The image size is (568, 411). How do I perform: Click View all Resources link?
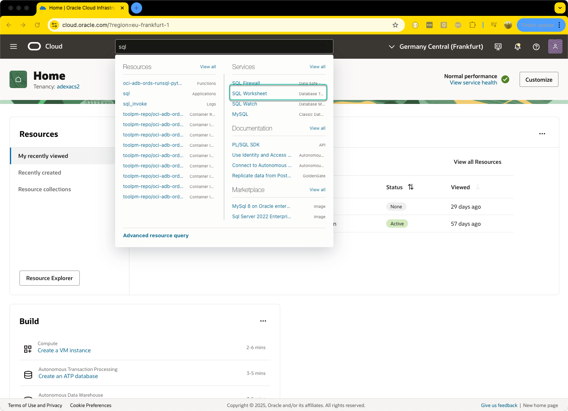tap(478, 162)
